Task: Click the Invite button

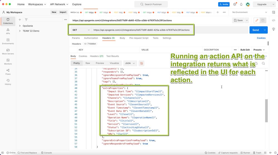Action: [x=224, y=4]
